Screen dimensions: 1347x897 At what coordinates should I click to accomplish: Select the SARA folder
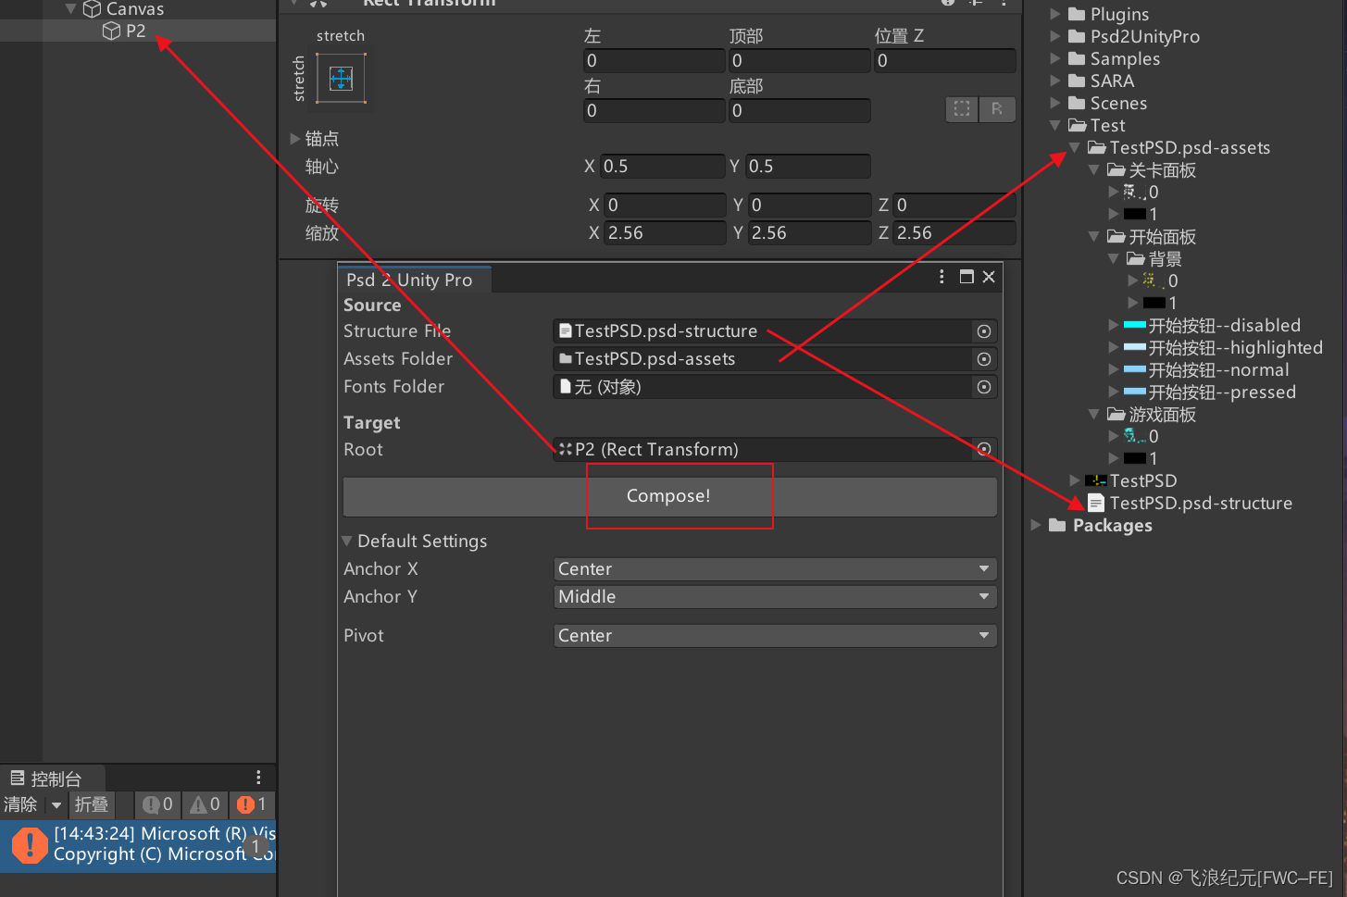coord(1111,81)
